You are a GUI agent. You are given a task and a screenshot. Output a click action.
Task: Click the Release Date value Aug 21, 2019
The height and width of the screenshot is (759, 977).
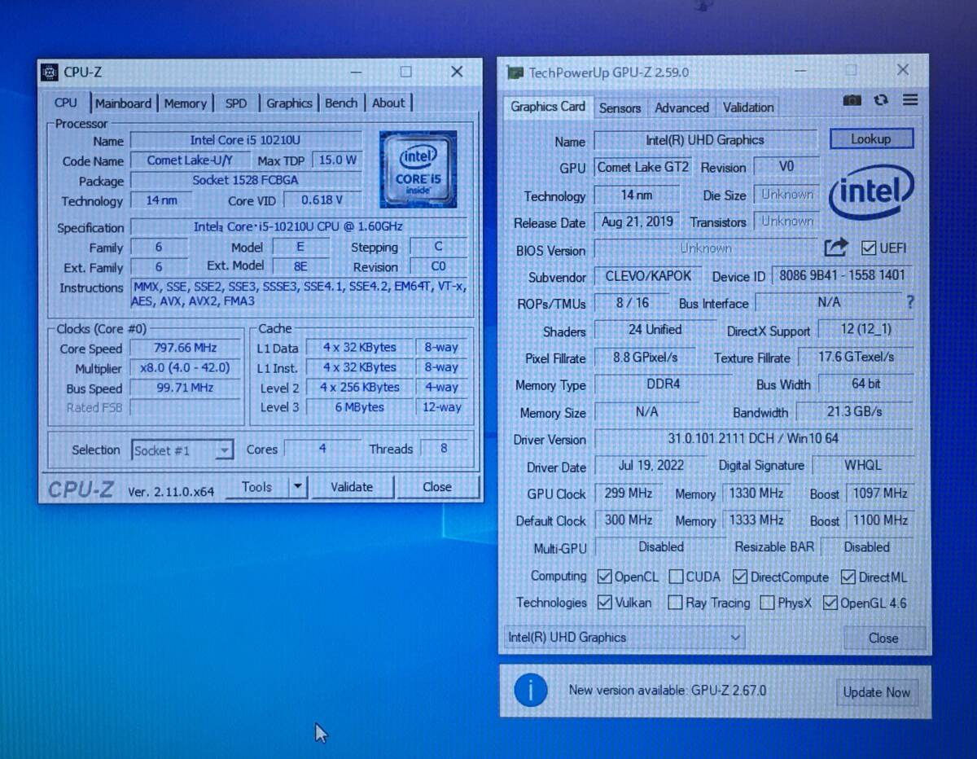coord(637,222)
